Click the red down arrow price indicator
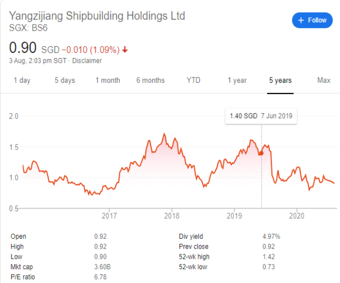 click(125, 50)
